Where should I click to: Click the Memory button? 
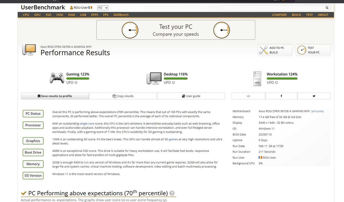coord(33,164)
